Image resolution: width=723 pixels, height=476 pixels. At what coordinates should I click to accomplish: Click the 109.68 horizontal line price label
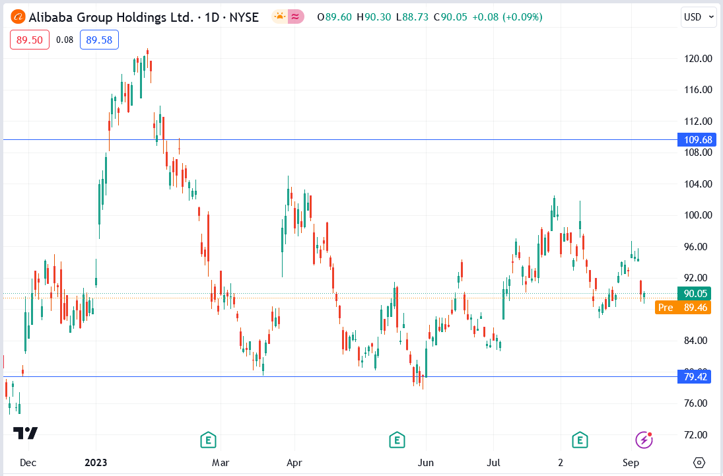tap(697, 140)
